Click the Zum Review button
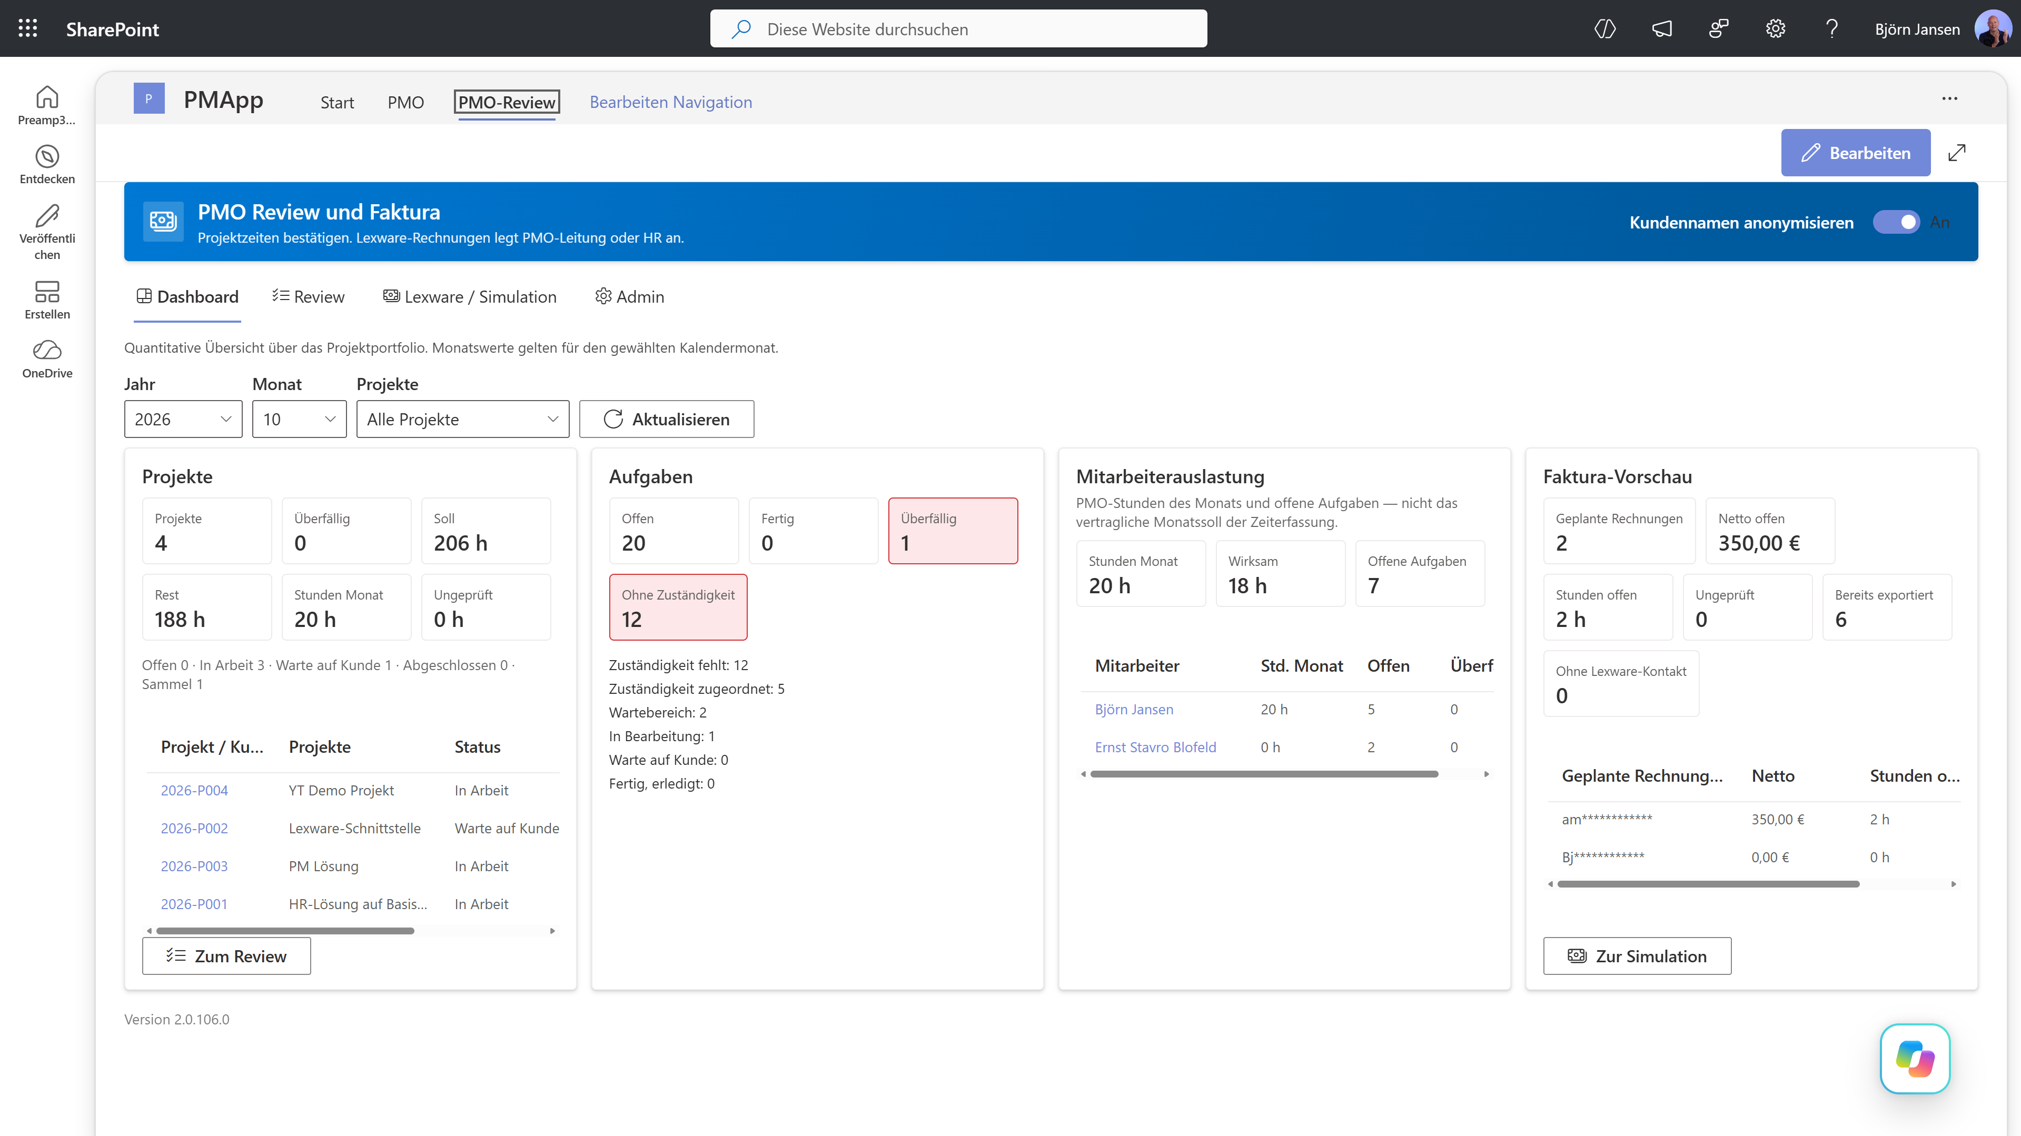 (226, 956)
